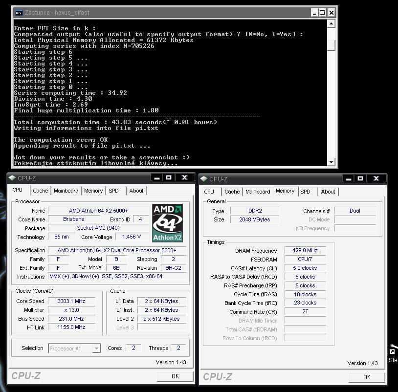This screenshot has width=398, height=392.
Task: Click OK button in right CPU-Z window
Action: (x=367, y=377)
